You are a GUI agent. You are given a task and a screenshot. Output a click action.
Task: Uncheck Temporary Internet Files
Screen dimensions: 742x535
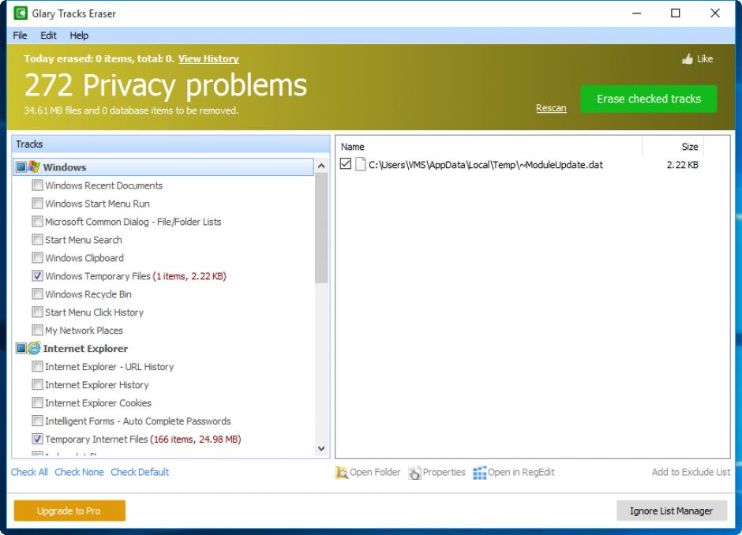pyautogui.click(x=37, y=439)
